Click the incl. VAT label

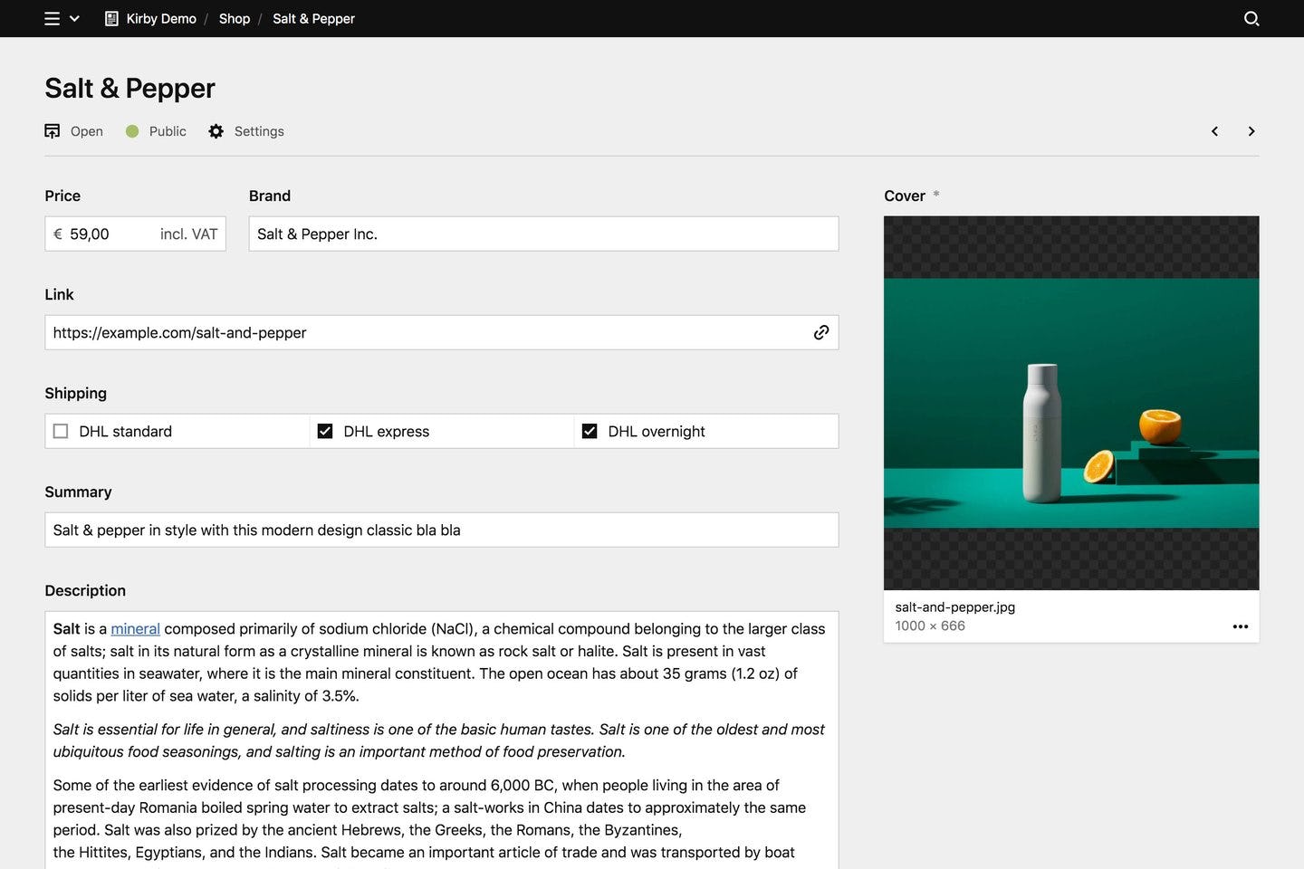pyautogui.click(x=188, y=234)
